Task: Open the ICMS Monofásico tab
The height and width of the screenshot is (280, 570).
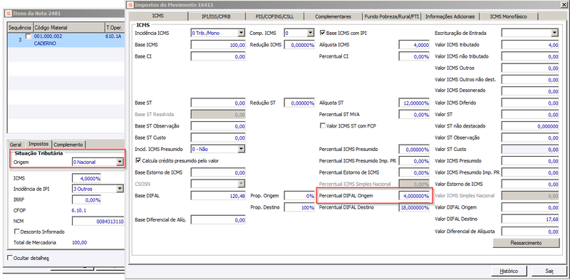Action: tap(508, 16)
